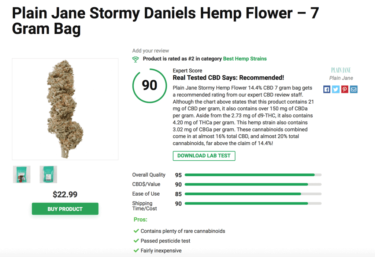
Task: Open the first package thumbnail
Action: click(x=22, y=174)
